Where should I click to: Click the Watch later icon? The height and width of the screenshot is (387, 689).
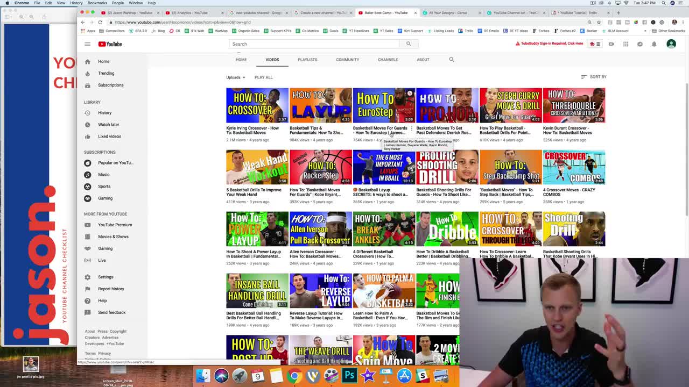click(87, 125)
